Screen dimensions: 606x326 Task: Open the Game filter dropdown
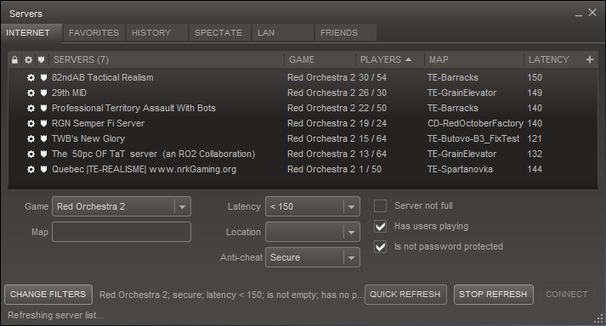(122, 206)
